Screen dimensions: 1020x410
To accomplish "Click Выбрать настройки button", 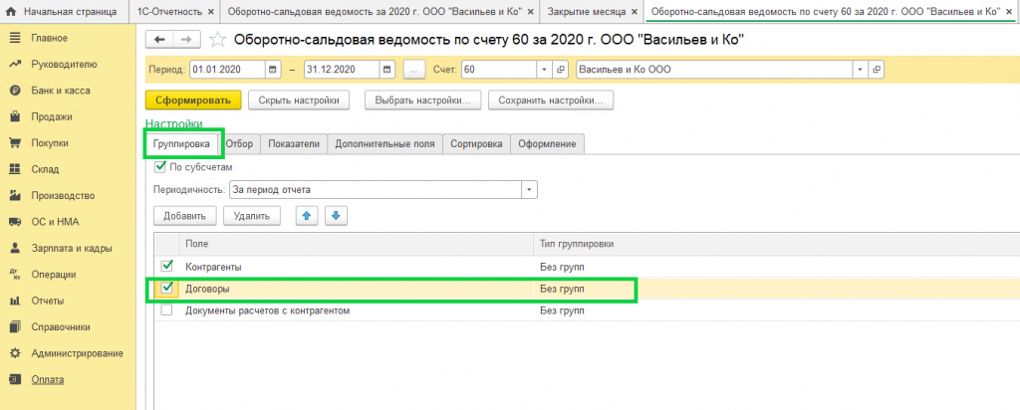I will (x=422, y=101).
